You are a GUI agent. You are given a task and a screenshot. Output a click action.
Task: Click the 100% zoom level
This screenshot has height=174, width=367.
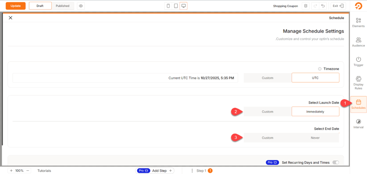coord(19,171)
